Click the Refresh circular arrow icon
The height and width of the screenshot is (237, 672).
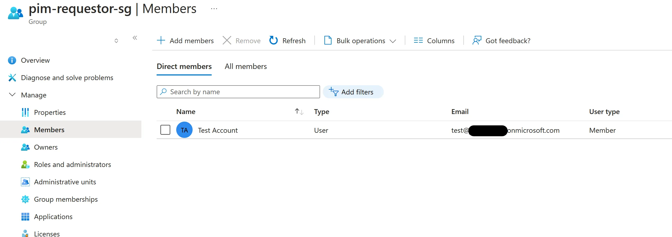(x=273, y=40)
